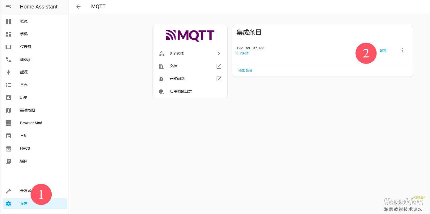Expand entities list via chevron arrow
Image resolution: width=430 pixels, height=214 pixels.
point(219,53)
